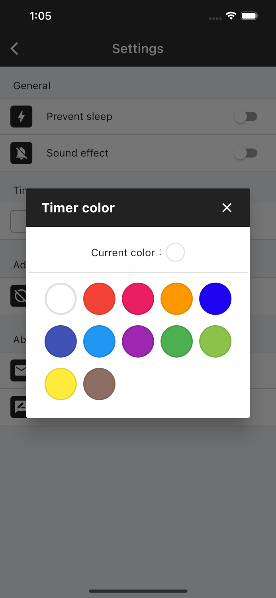Enable the Prevent sleep switch
Image resolution: width=276 pixels, height=598 pixels.
click(246, 116)
